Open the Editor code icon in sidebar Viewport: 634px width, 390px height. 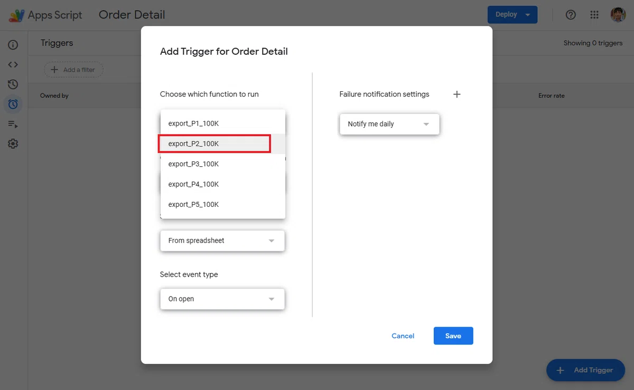click(13, 65)
